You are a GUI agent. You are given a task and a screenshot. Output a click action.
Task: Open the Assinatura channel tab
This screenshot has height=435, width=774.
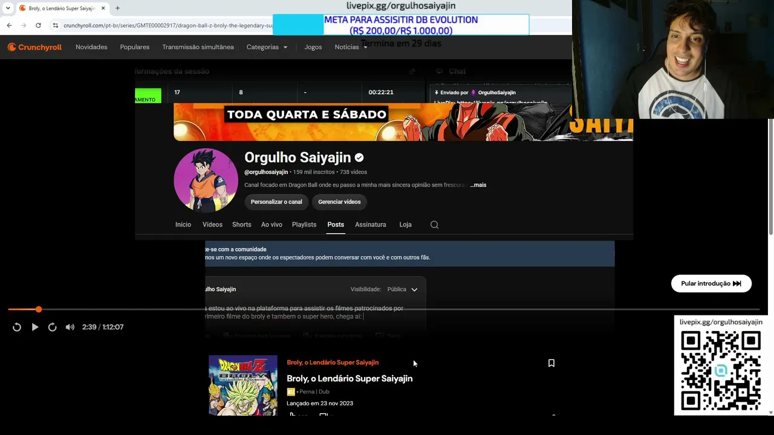click(x=371, y=225)
